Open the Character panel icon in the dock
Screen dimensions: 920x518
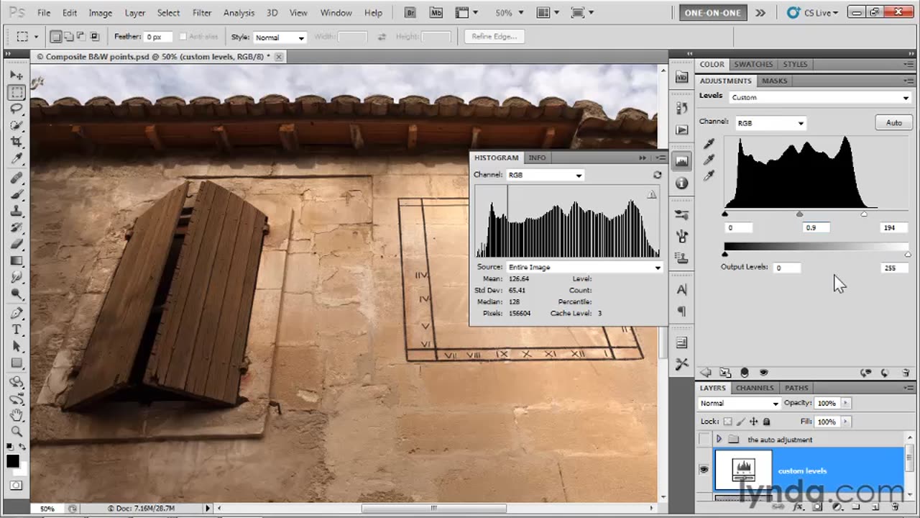(x=681, y=290)
